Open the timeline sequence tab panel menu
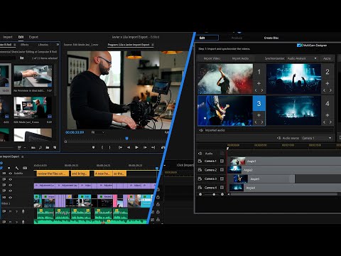This screenshot has height=256, width=341. [x=23, y=156]
